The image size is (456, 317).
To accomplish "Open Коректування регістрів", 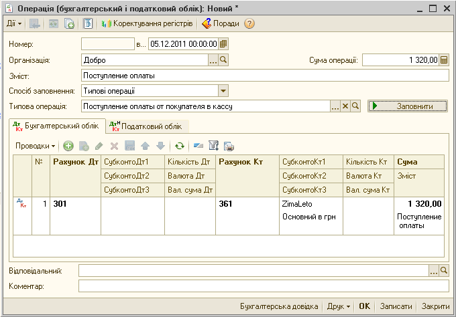I will pos(147,23).
